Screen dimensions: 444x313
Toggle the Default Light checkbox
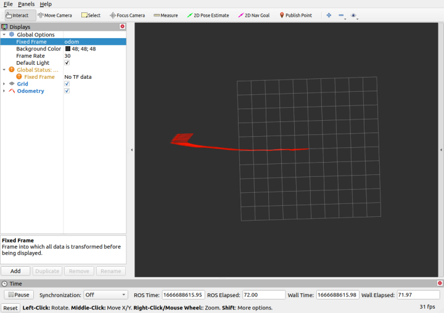point(67,63)
